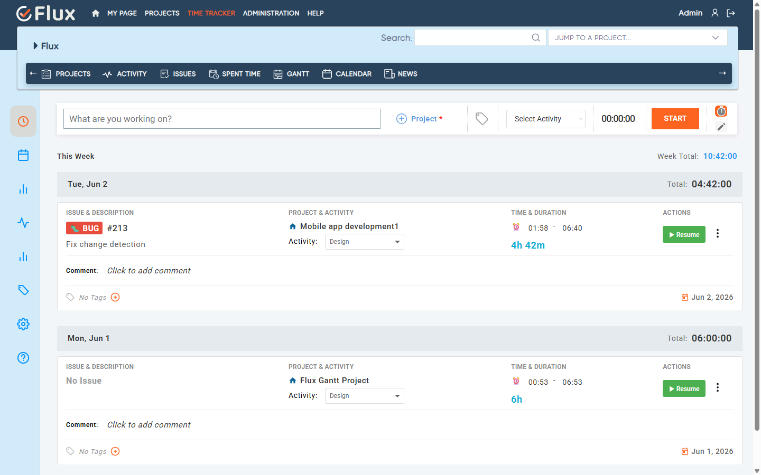Image resolution: width=761 pixels, height=475 pixels.
Task: Click right arrow in project menu bar
Action: point(722,73)
